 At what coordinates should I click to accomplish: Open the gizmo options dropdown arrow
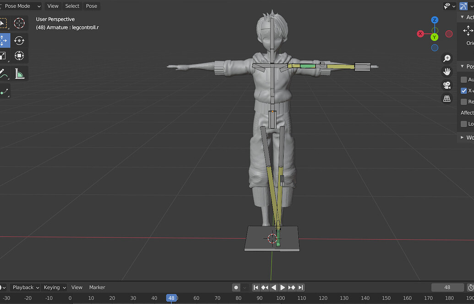[x=471, y=6]
